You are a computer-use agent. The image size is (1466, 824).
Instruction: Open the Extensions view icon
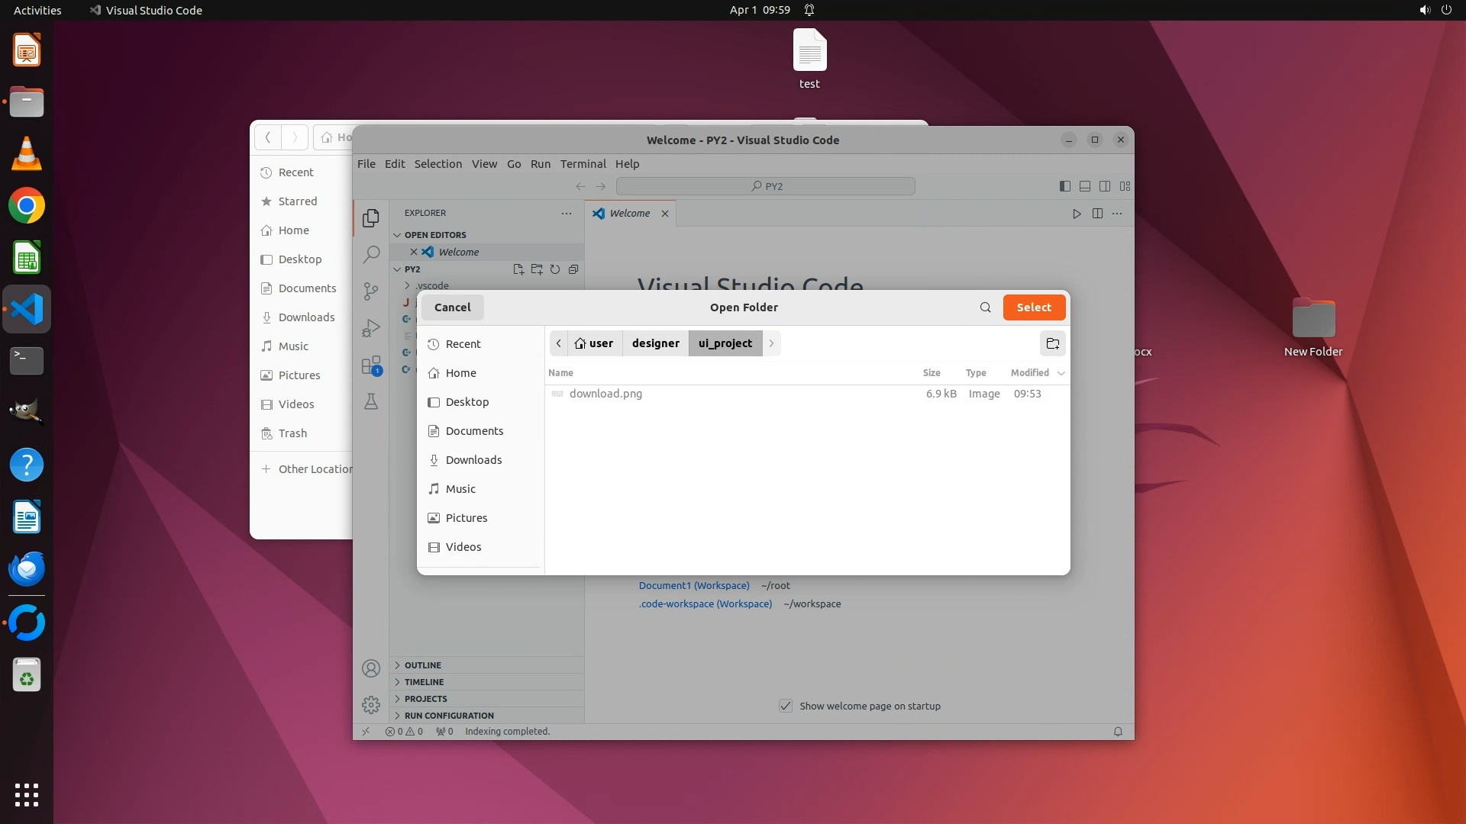tap(371, 365)
